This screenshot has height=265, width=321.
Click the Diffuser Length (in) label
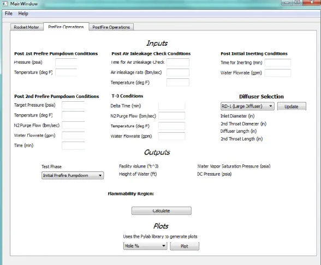[x=239, y=131]
